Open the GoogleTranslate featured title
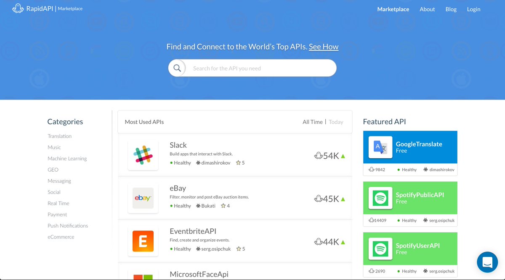This screenshot has height=280, width=505. click(x=419, y=144)
